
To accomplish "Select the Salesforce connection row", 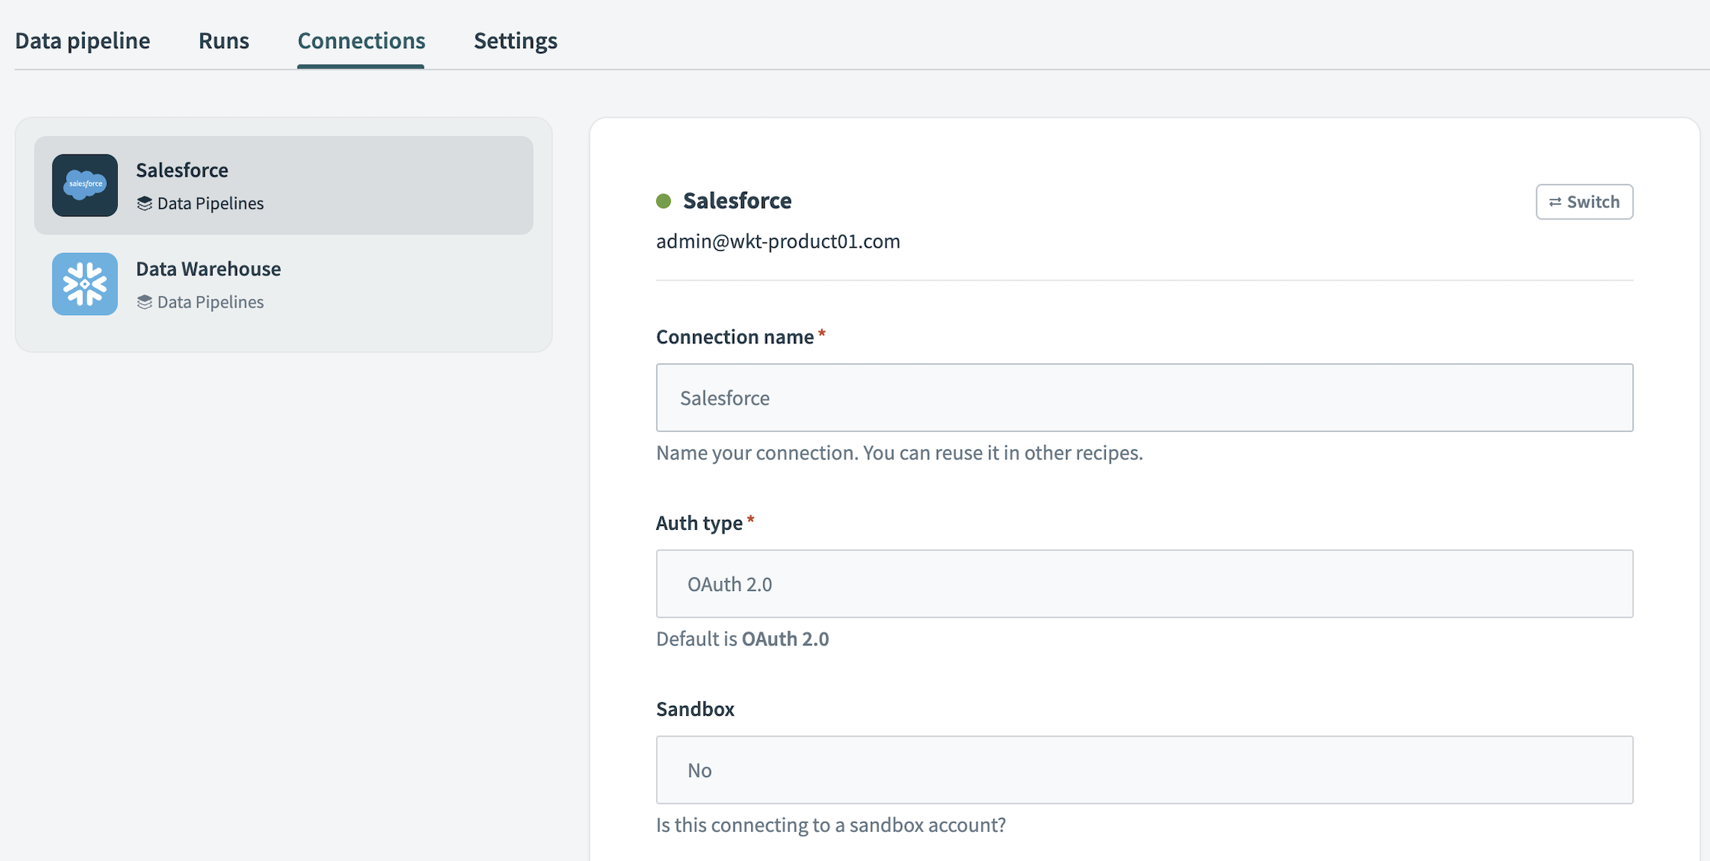I will pos(284,185).
